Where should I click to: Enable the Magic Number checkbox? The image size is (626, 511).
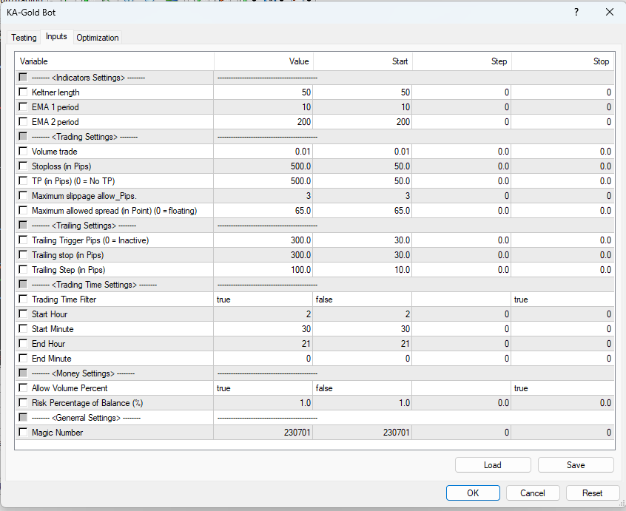[23, 433]
